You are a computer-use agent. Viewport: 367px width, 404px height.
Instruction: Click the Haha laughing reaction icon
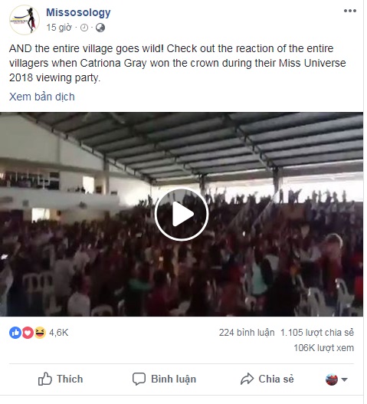[40, 333]
